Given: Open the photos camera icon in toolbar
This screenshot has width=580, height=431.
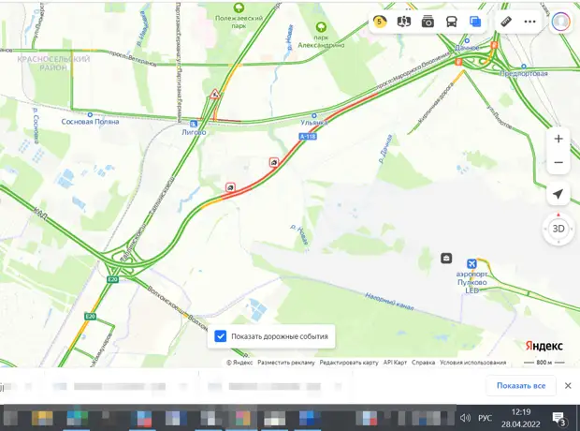Looking at the screenshot, I should tap(428, 22).
